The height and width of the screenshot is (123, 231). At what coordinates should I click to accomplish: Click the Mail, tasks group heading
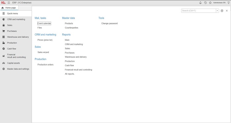click(x=40, y=18)
